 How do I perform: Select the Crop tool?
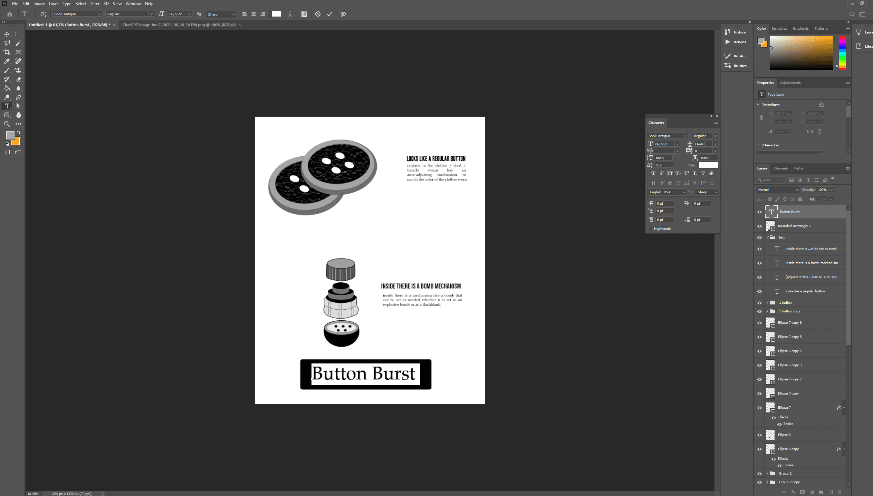[x=7, y=52]
